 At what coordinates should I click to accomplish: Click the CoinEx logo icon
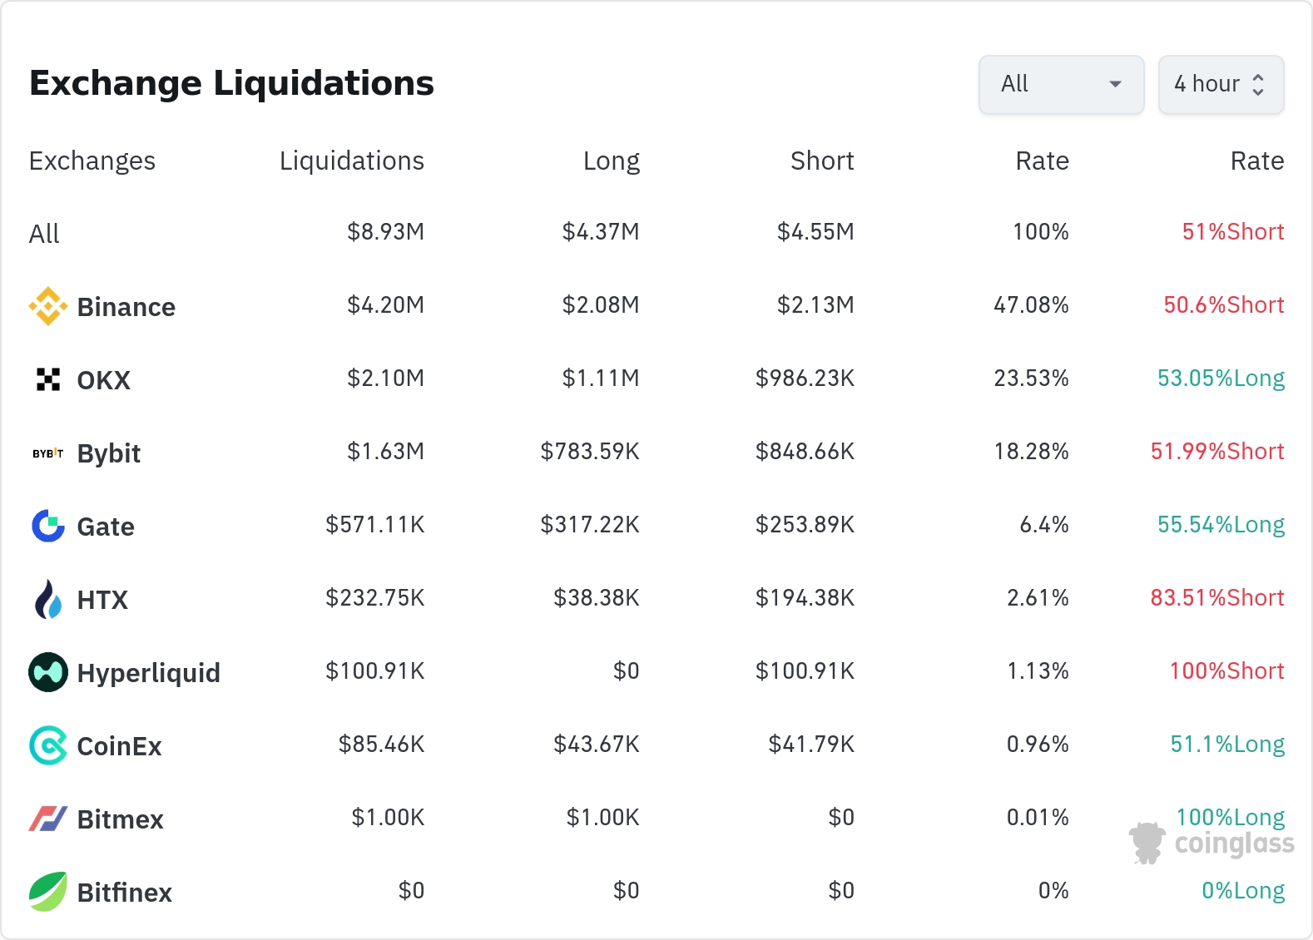coord(48,745)
